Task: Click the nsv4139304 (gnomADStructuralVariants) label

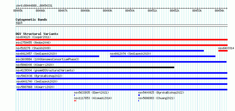Action: point(45,70)
